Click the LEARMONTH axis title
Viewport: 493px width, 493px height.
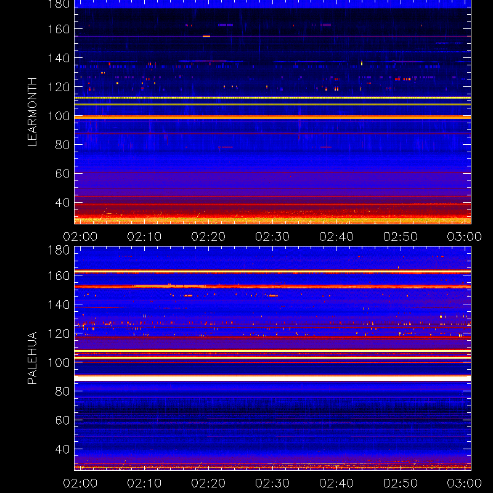coord(32,112)
